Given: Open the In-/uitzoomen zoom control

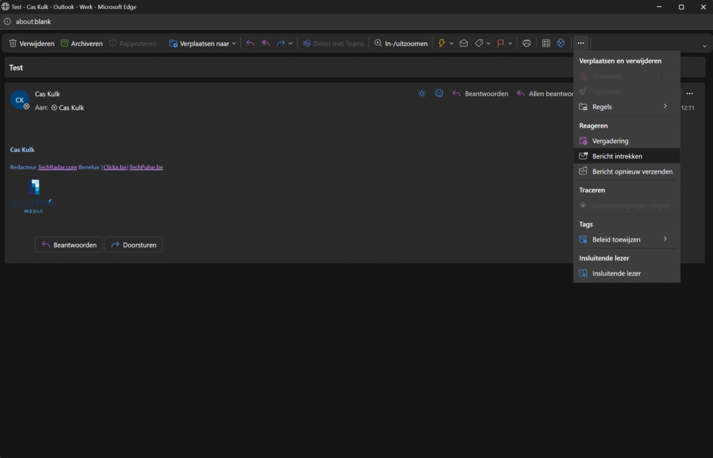Looking at the screenshot, I should point(401,43).
